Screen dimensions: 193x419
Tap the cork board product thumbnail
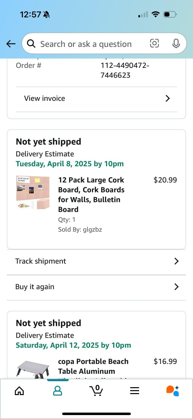[33, 192]
